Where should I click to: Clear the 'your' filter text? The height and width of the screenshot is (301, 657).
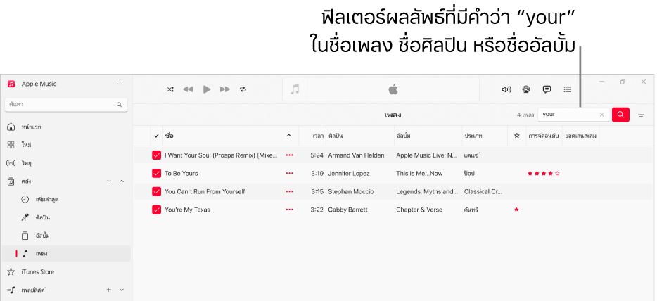point(602,115)
